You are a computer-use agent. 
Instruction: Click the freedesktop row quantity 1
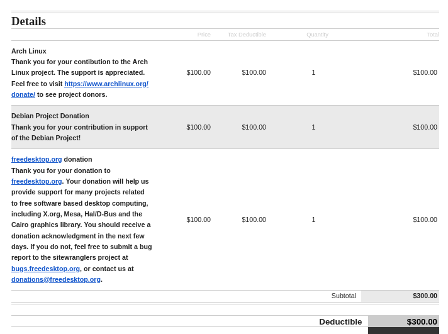(313, 220)
